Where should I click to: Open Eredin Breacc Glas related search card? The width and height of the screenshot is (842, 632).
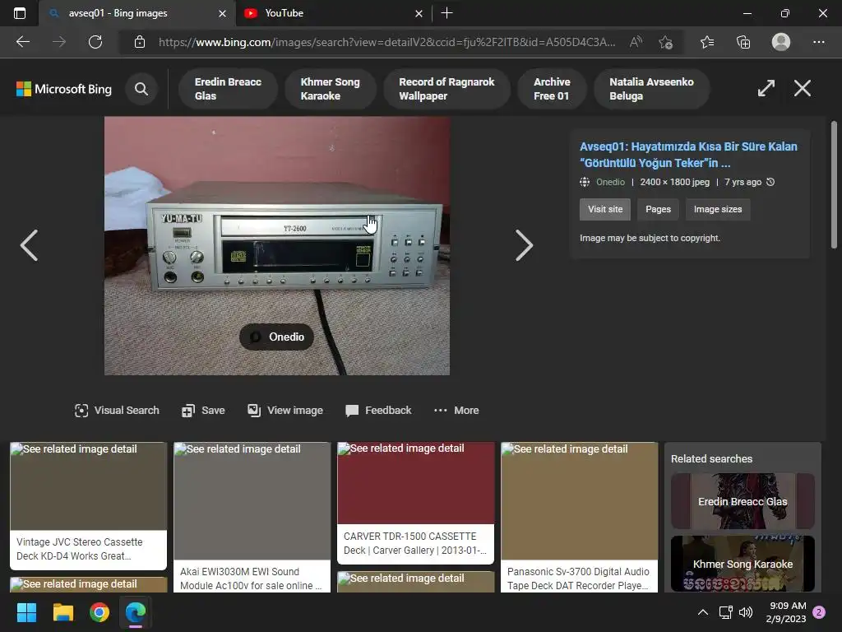[743, 501]
